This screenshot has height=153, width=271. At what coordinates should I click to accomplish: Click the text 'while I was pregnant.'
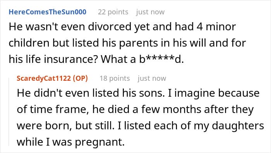pos(71,142)
